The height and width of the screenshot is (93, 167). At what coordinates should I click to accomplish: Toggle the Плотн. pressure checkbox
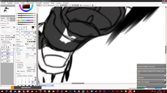pos(23,76)
